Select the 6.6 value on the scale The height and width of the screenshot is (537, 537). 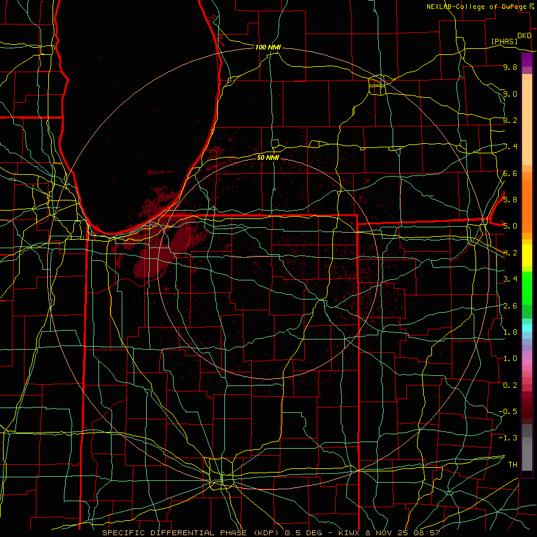coord(510,173)
